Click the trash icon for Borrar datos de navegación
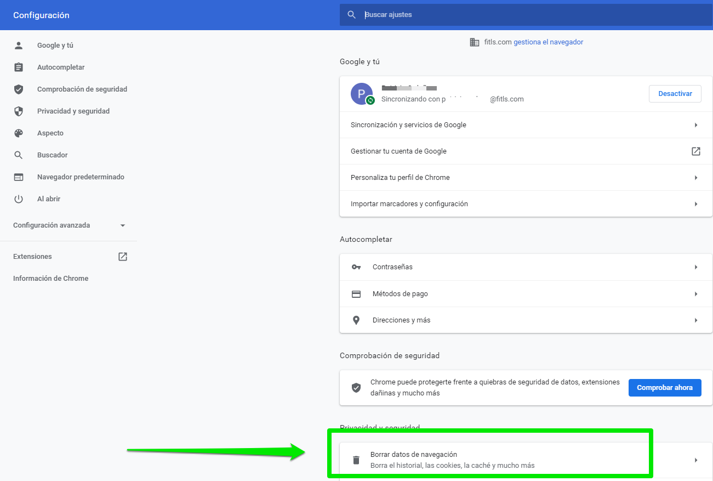The width and height of the screenshot is (713, 481). click(356, 460)
